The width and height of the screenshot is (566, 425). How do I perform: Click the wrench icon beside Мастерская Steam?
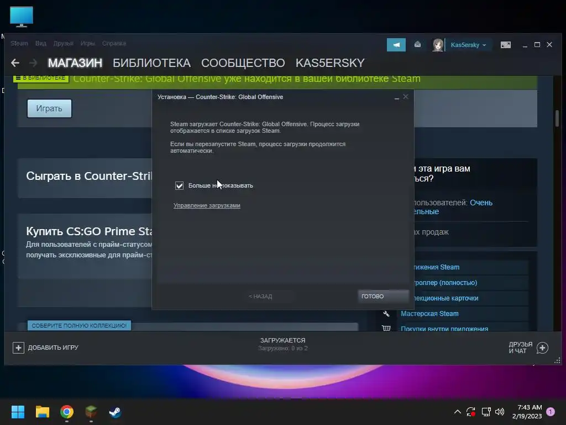click(386, 314)
